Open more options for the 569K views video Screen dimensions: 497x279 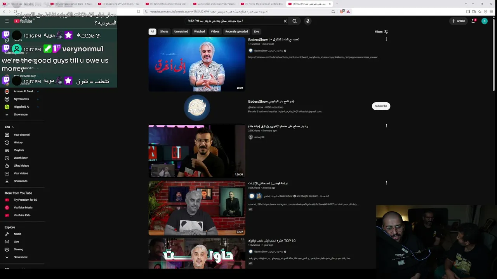(386, 183)
